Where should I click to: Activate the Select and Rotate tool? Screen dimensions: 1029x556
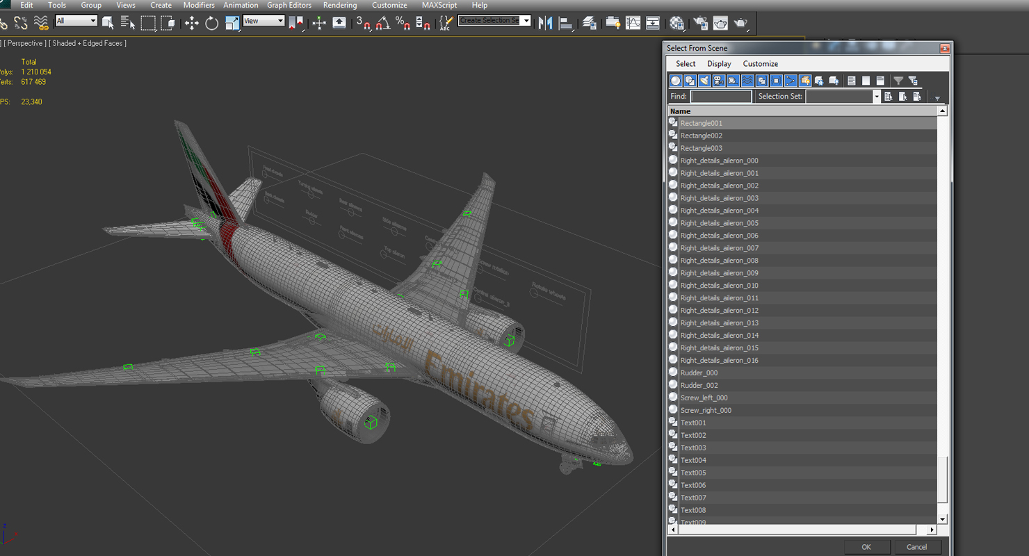pyautogui.click(x=211, y=23)
